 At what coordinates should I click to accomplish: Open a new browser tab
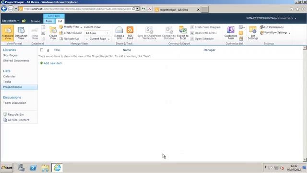click(x=205, y=10)
